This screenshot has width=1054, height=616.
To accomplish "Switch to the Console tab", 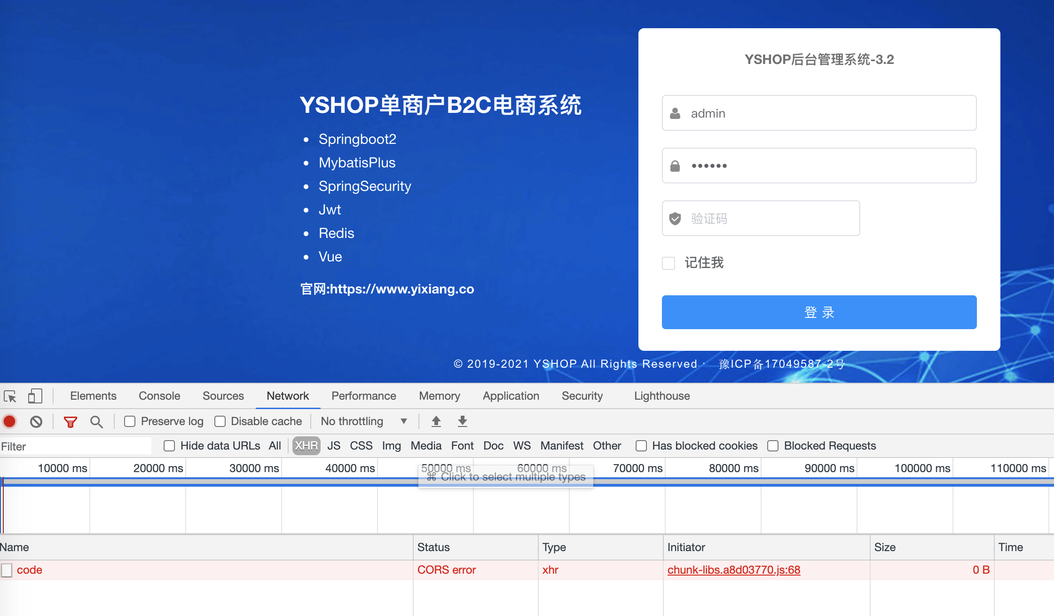I will pyautogui.click(x=159, y=396).
